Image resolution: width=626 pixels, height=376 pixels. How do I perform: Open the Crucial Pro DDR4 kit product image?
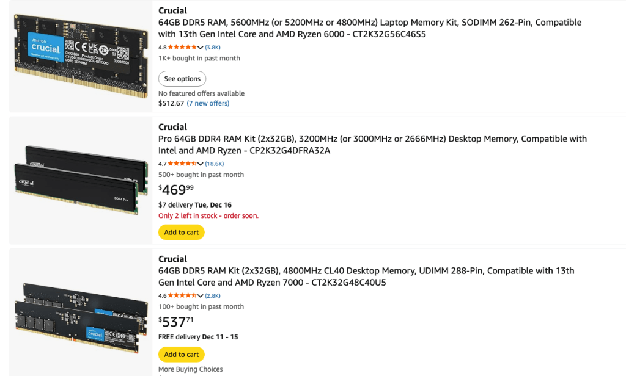coord(81,179)
